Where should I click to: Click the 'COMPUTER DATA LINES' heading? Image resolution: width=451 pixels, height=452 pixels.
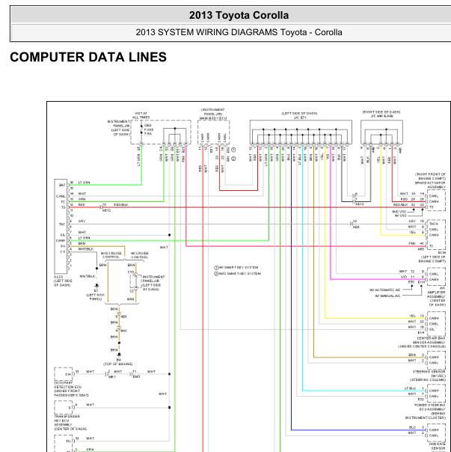(88, 57)
